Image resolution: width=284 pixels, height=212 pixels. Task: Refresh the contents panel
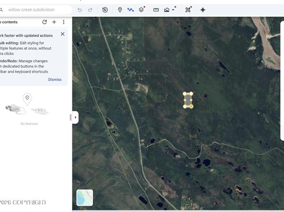(45, 22)
